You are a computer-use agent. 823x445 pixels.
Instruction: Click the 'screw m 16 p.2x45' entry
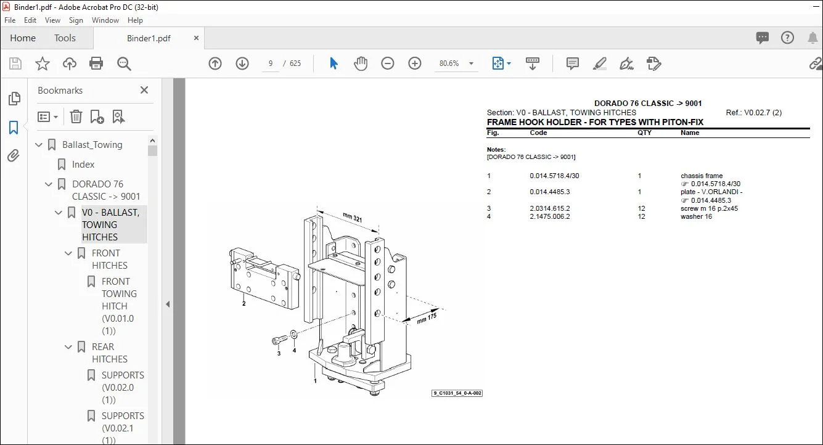[x=709, y=209]
